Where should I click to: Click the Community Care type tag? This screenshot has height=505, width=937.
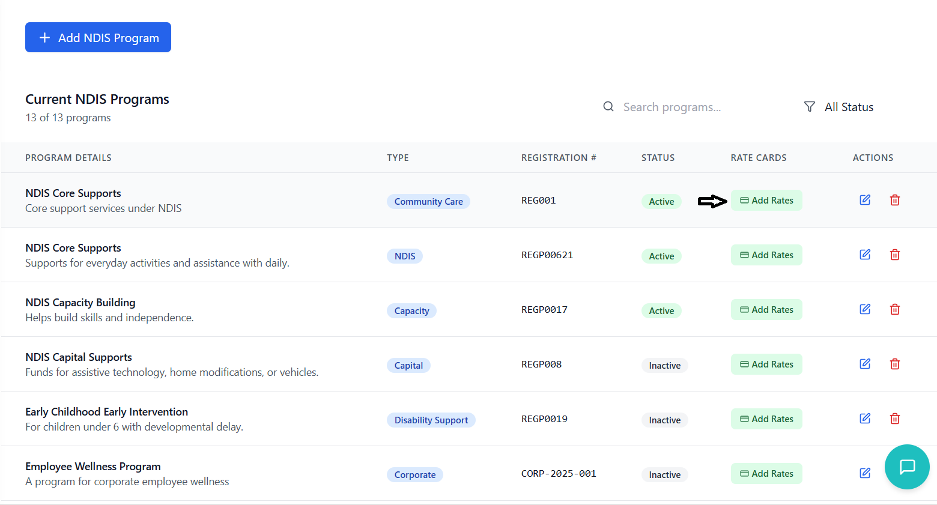point(428,202)
